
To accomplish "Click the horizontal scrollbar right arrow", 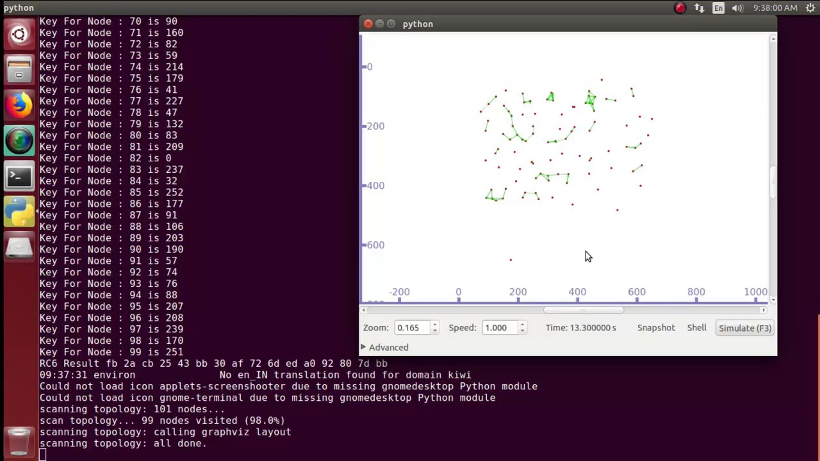I will (x=763, y=310).
